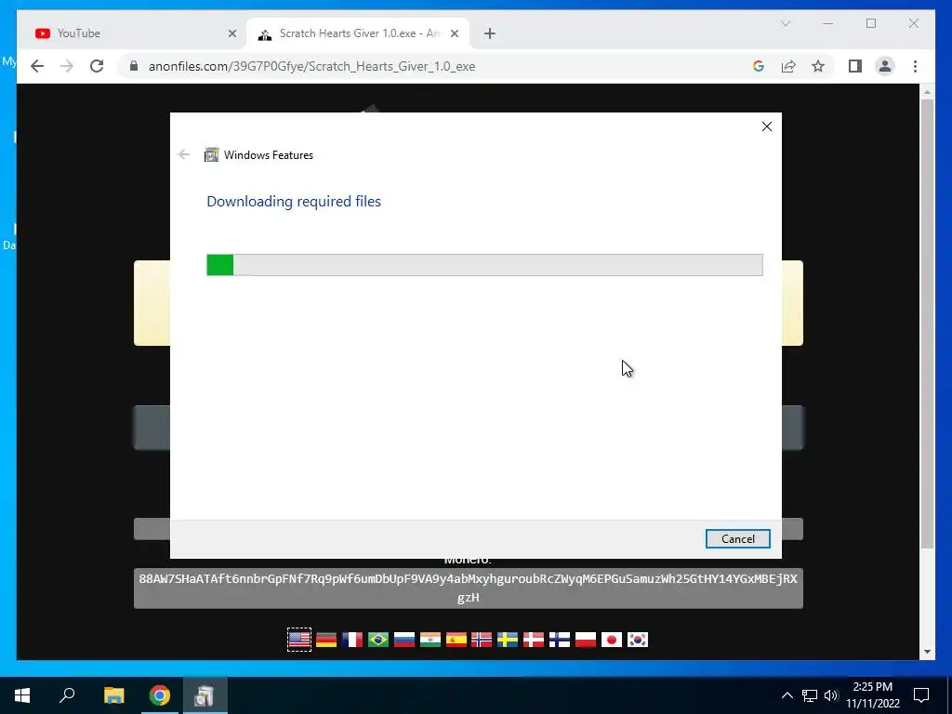Cancel the Windows Features download
Image resolution: width=952 pixels, height=714 pixels.
[737, 538]
